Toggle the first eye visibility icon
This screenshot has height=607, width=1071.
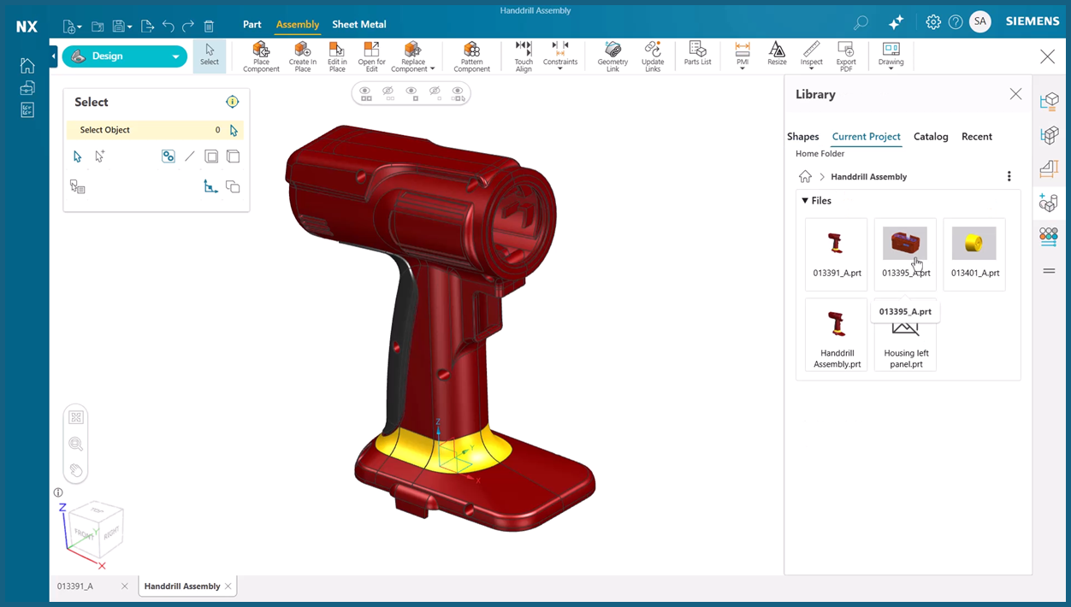coord(365,93)
